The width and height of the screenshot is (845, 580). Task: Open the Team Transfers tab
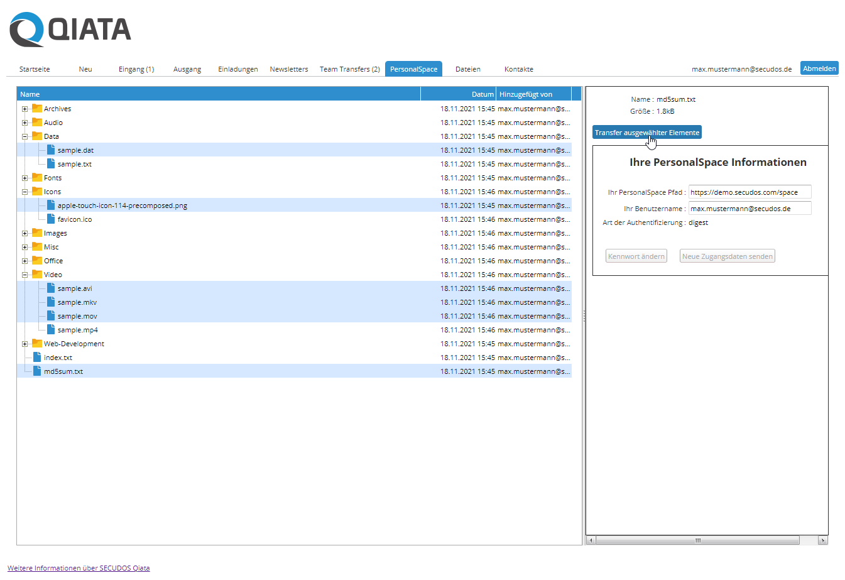pos(349,69)
